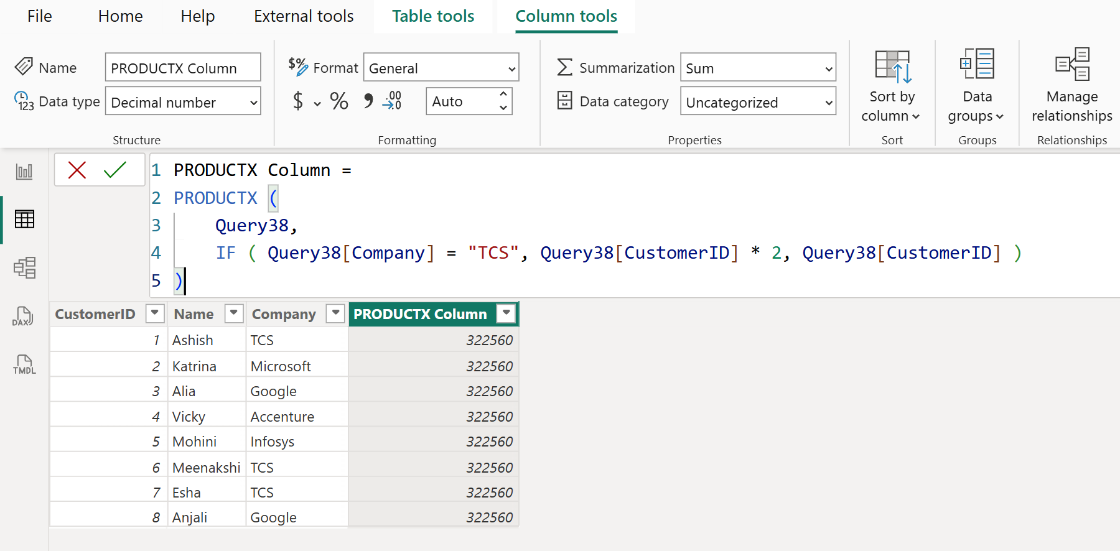Switch to the Table tools tab
Viewport: 1120px width, 551px height.
click(x=433, y=16)
